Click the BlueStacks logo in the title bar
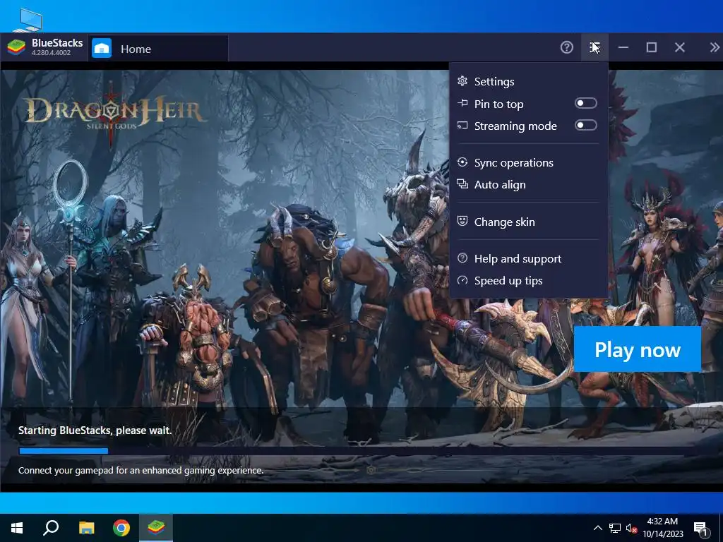This screenshot has height=542, width=723. (x=16, y=47)
